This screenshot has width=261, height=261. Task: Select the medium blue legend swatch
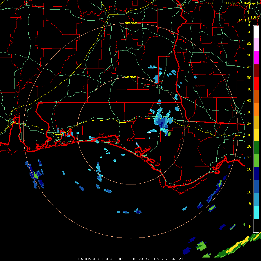coord(256,186)
